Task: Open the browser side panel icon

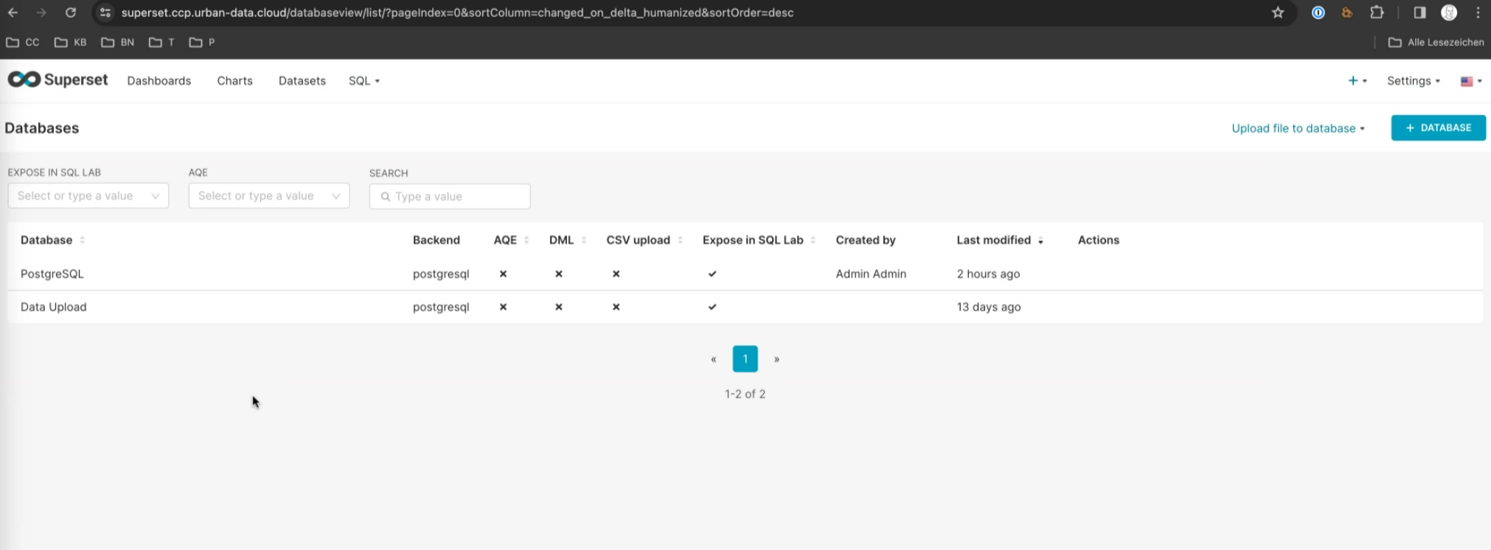Action: 1419,13
